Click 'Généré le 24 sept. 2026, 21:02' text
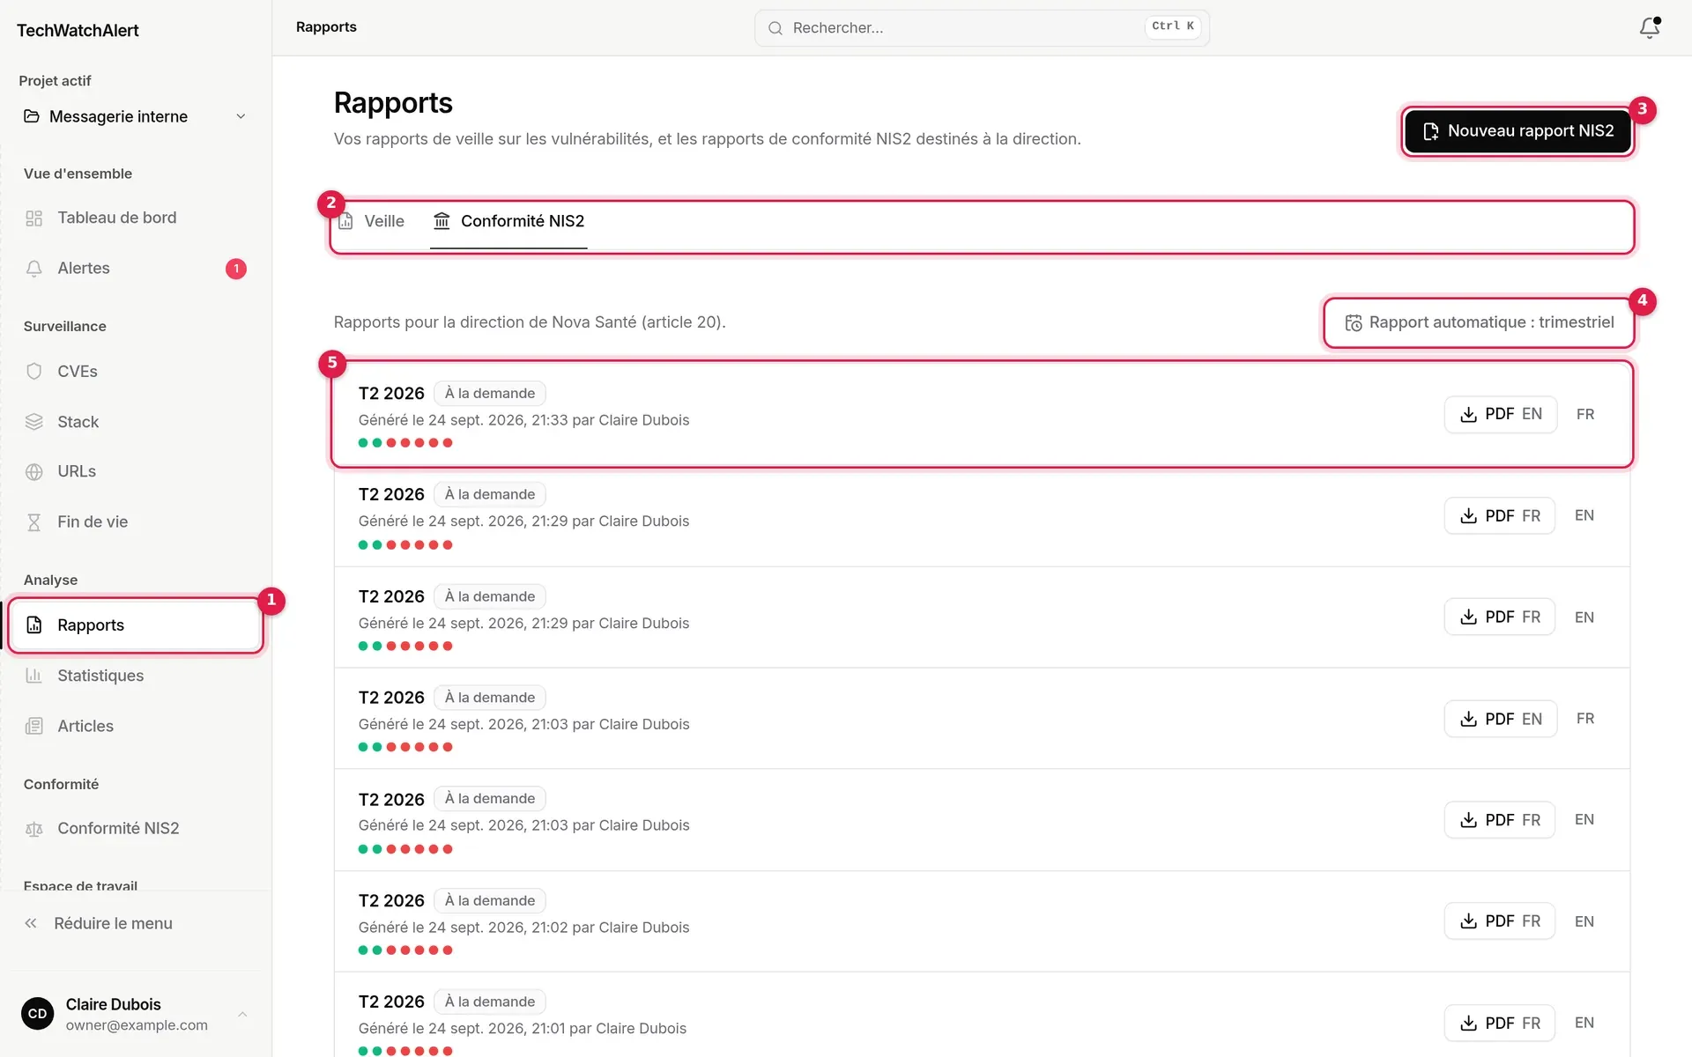 coord(463,928)
